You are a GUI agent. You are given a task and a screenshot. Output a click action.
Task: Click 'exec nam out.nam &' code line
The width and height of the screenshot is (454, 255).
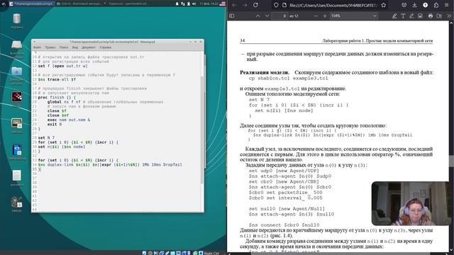pyautogui.click(x=69, y=120)
